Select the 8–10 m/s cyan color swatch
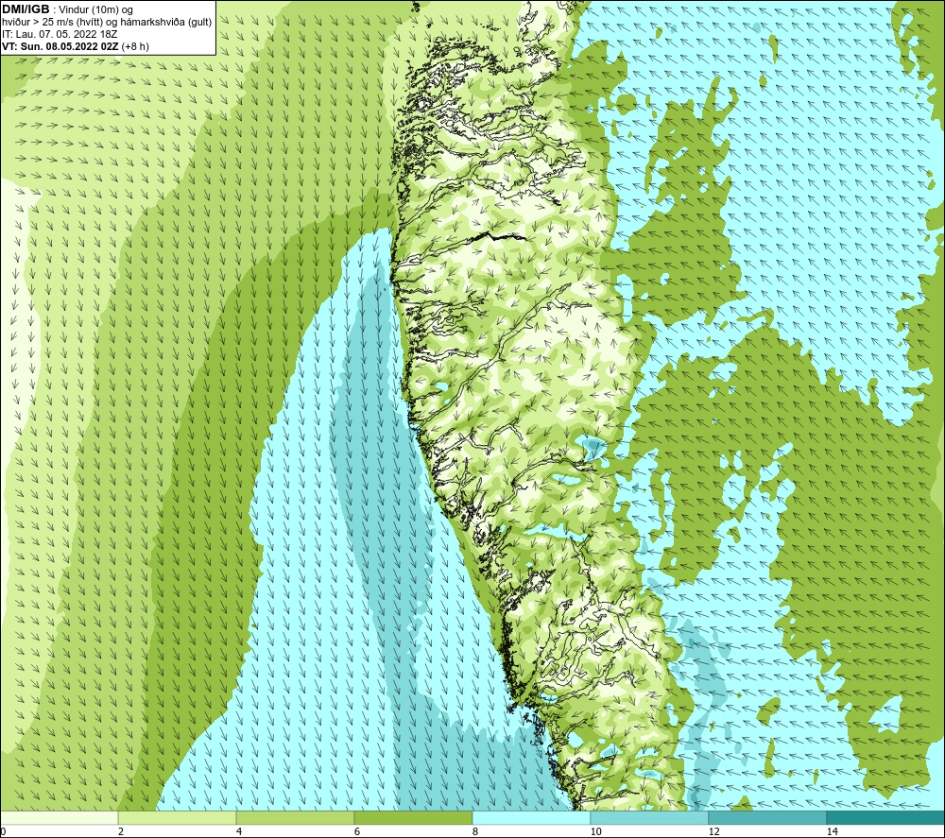 coord(531,817)
